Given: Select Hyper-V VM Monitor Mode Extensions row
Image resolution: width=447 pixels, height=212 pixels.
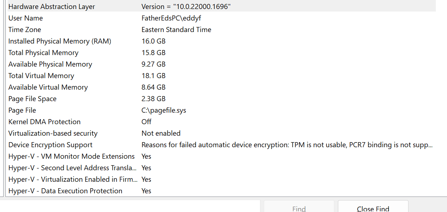Looking at the screenshot, I should pyautogui.click(x=71, y=157).
